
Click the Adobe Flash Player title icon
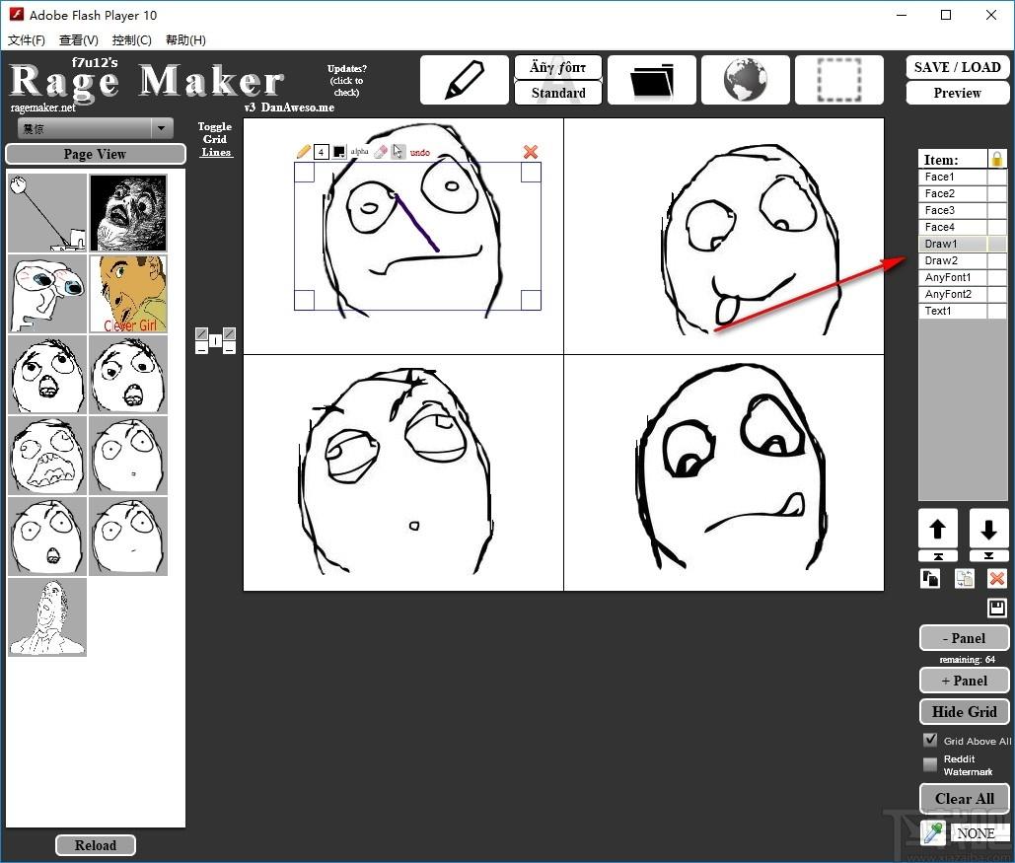16,14
